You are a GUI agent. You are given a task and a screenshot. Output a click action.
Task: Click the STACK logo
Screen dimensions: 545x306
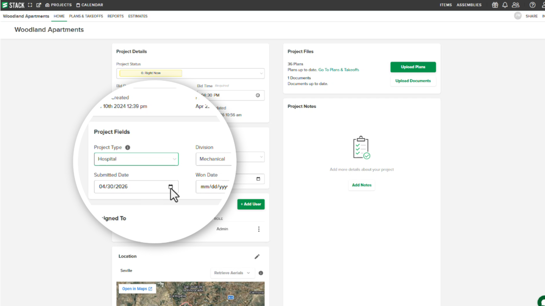[13, 5]
